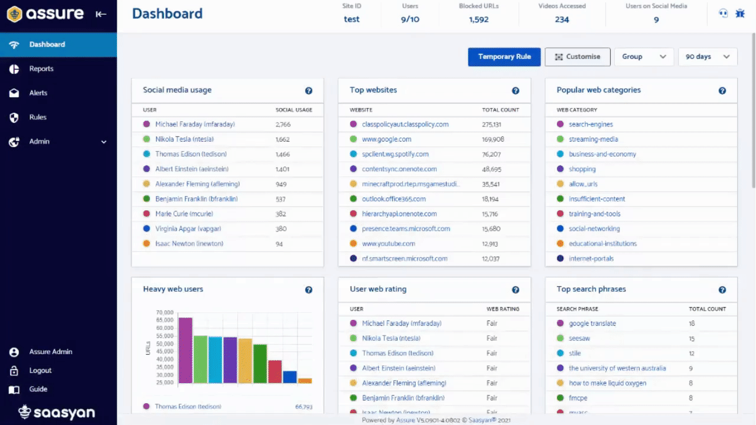This screenshot has width=756, height=425.
Task: Click the support headset icon
Action: (x=723, y=14)
